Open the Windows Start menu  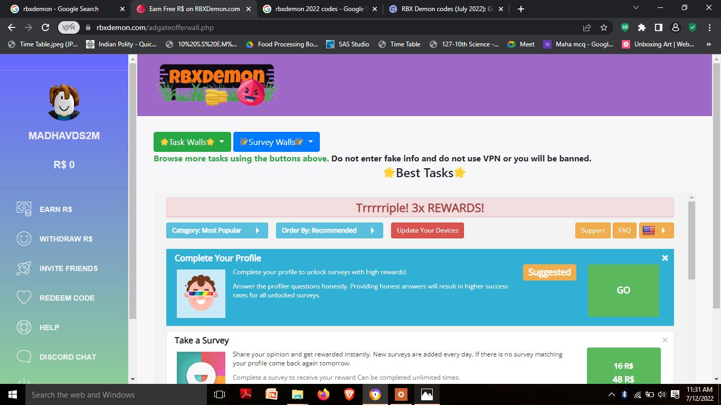(x=13, y=394)
